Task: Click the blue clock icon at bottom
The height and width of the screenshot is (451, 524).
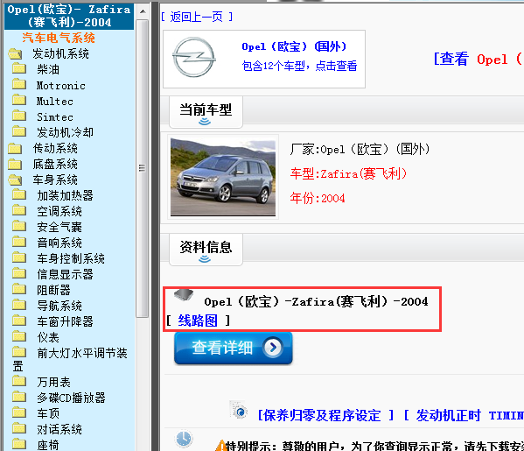Action: click(x=184, y=439)
